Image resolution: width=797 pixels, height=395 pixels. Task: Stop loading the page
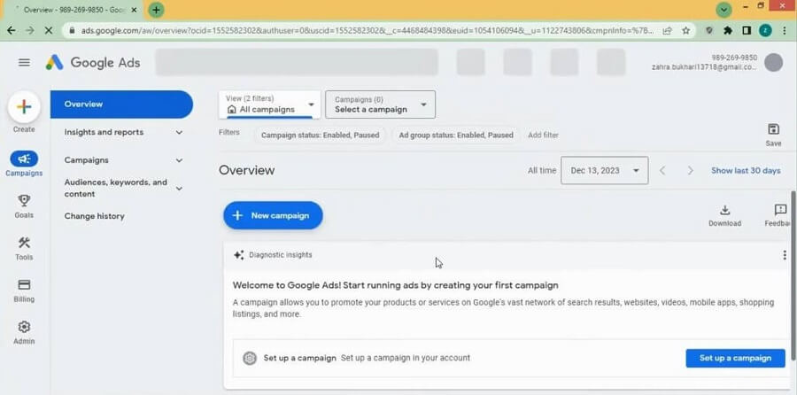coord(49,30)
